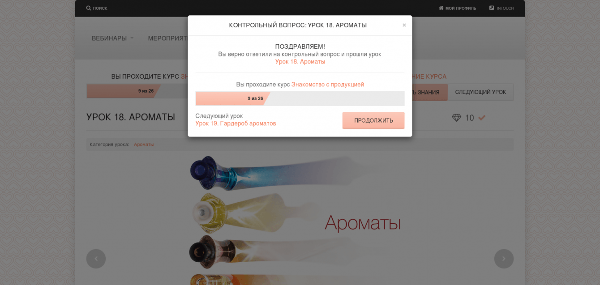Open the Мероприятия menu item
This screenshot has width=600, height=285.
click(168, 38)
